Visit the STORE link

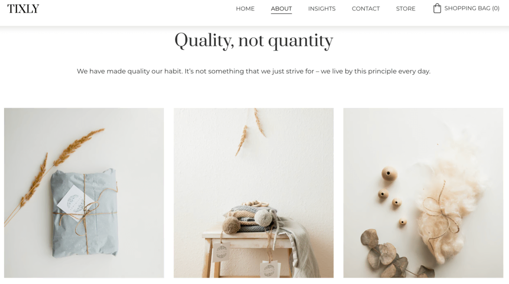click(406, 9)
